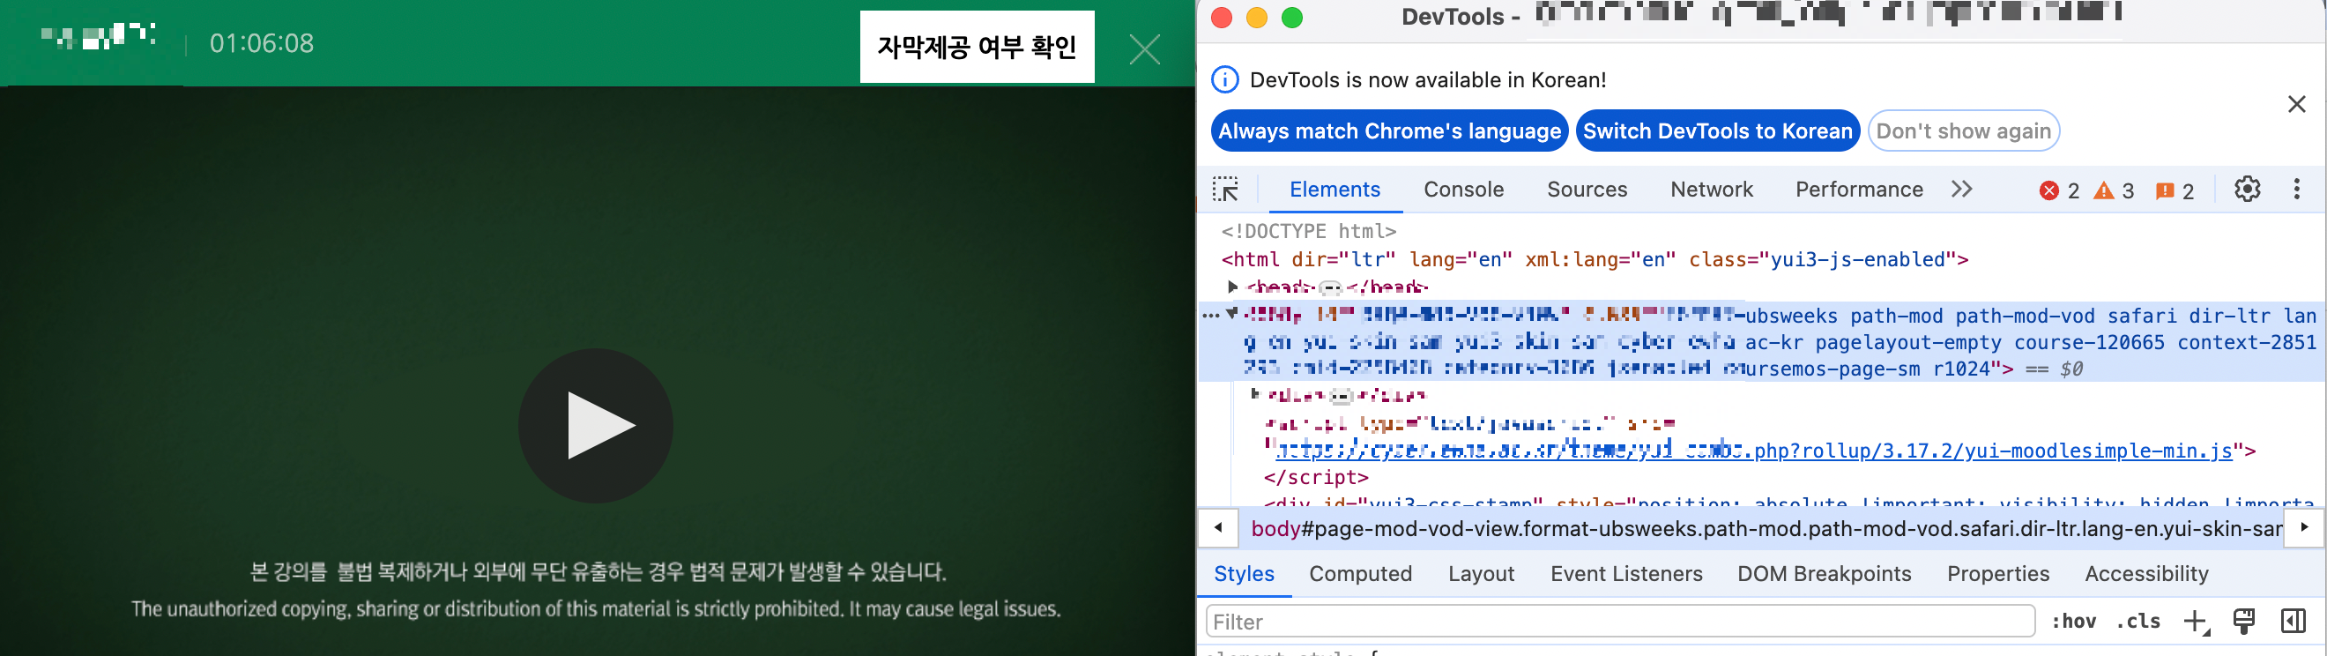
Task: Open the Network tab
Action: pyautogui.click(x=1711, y=190)
